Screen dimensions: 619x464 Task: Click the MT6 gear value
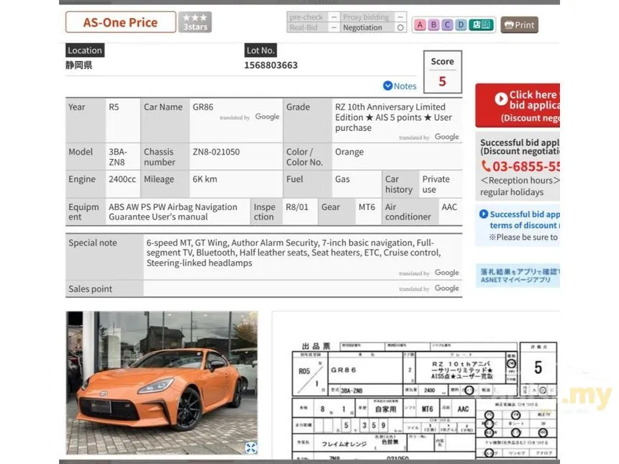(x=367, y=207)
